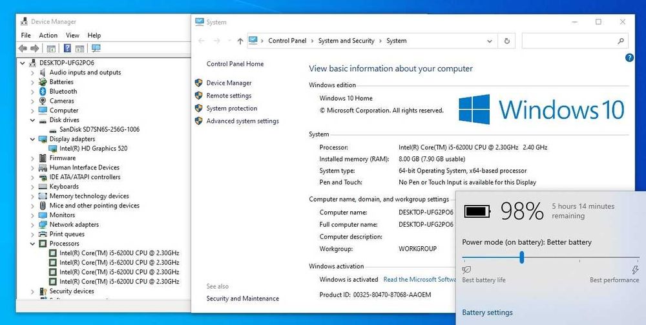Click the Properties toolbar icon in Device Manager
646x325 pixels.
click(51, 48)
